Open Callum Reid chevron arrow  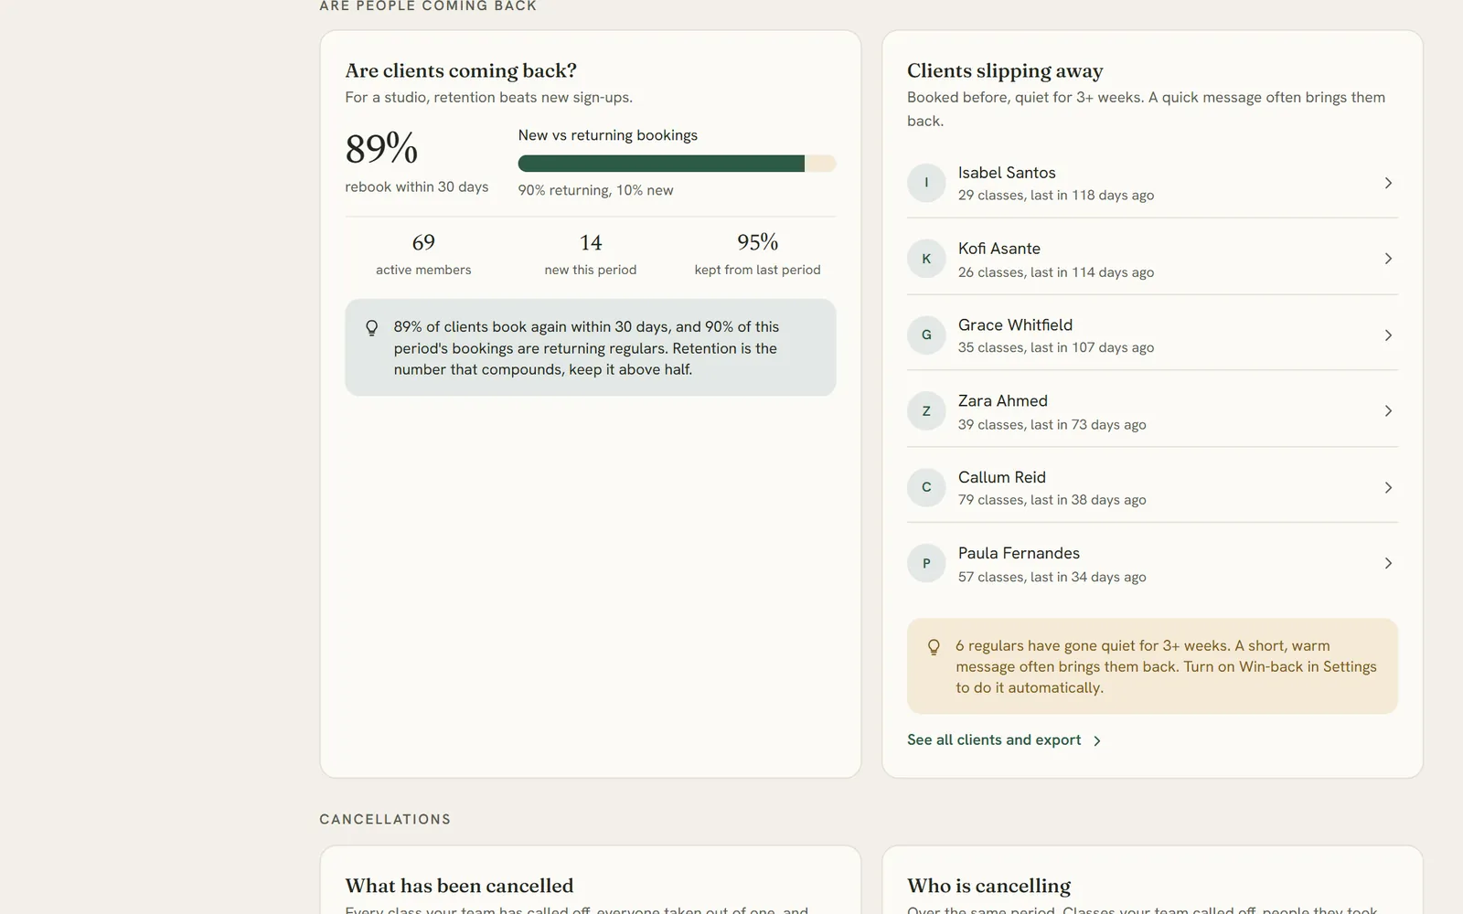[x=1388, y=487]
